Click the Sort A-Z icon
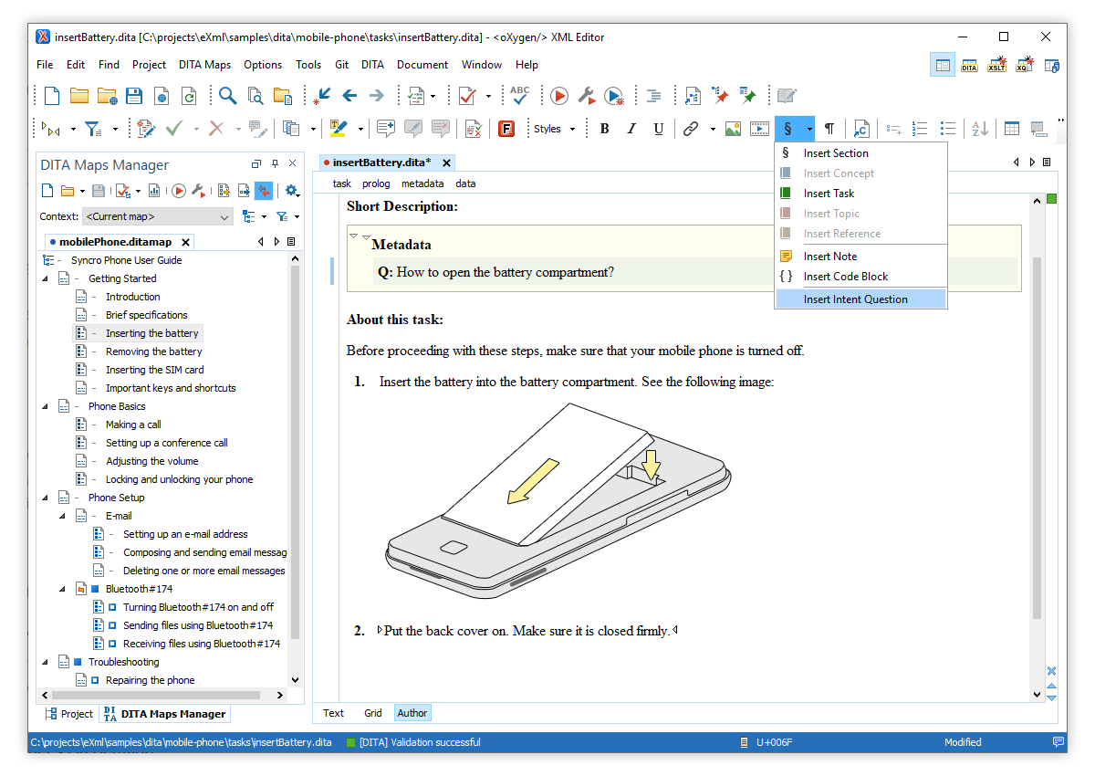The width and height of the screenshot is (1095, 776). click(980, 129)
